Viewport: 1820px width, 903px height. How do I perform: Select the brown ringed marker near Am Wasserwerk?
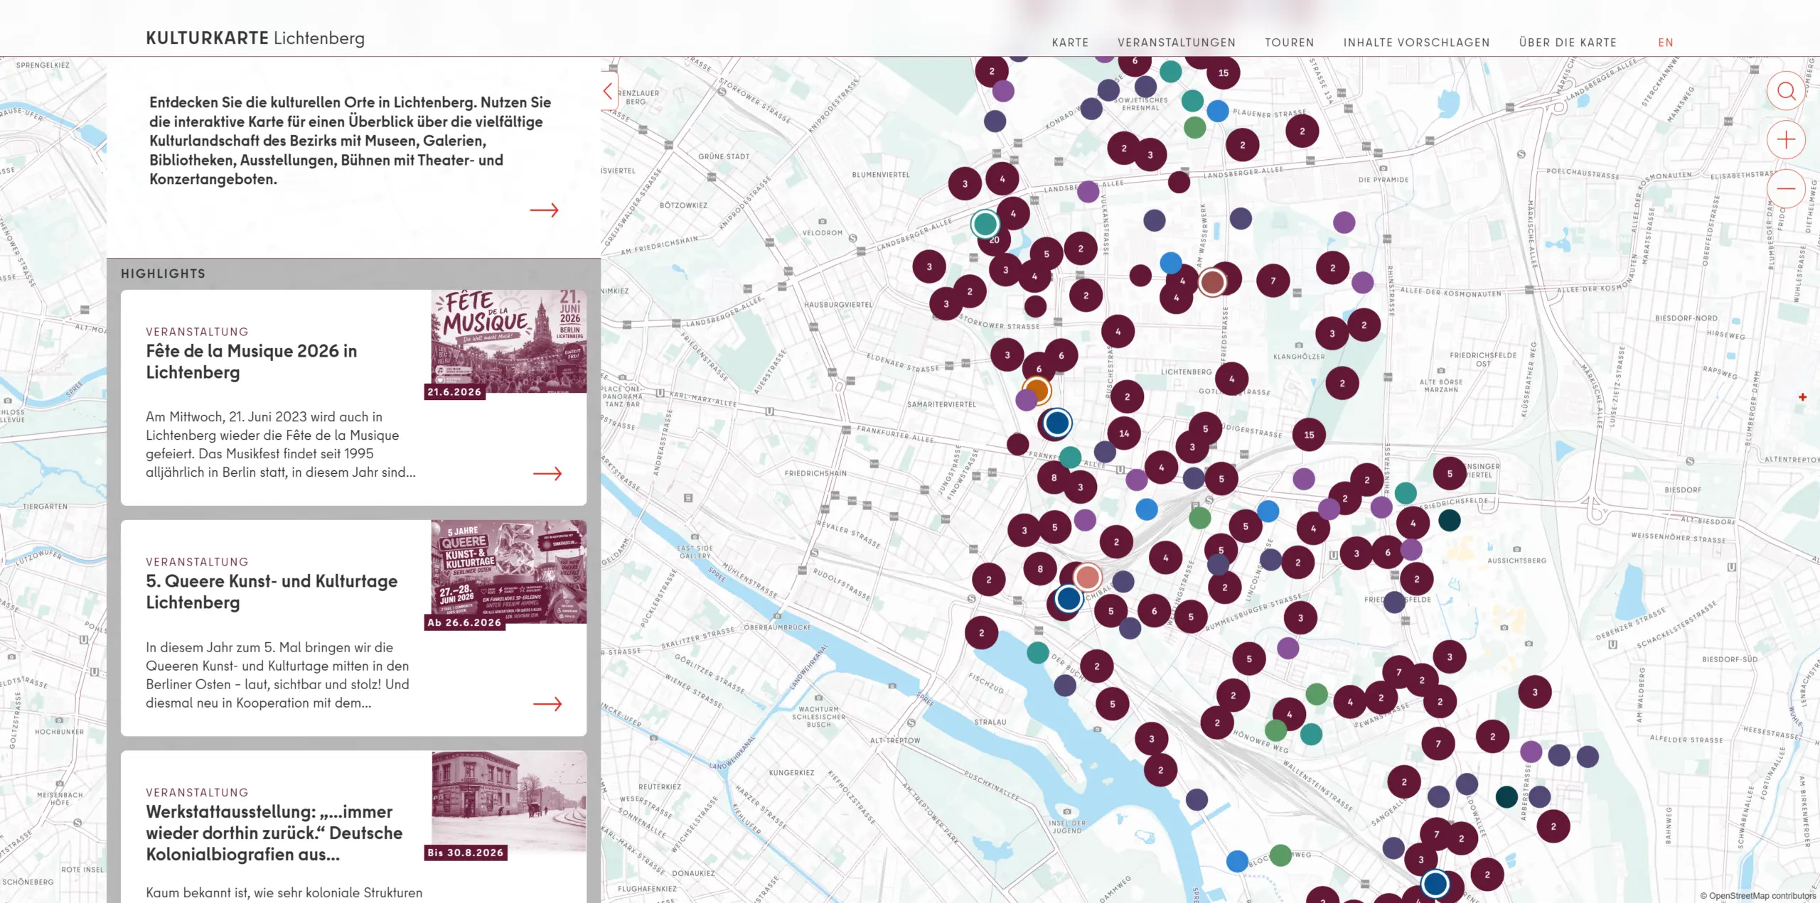[1212, 282]
